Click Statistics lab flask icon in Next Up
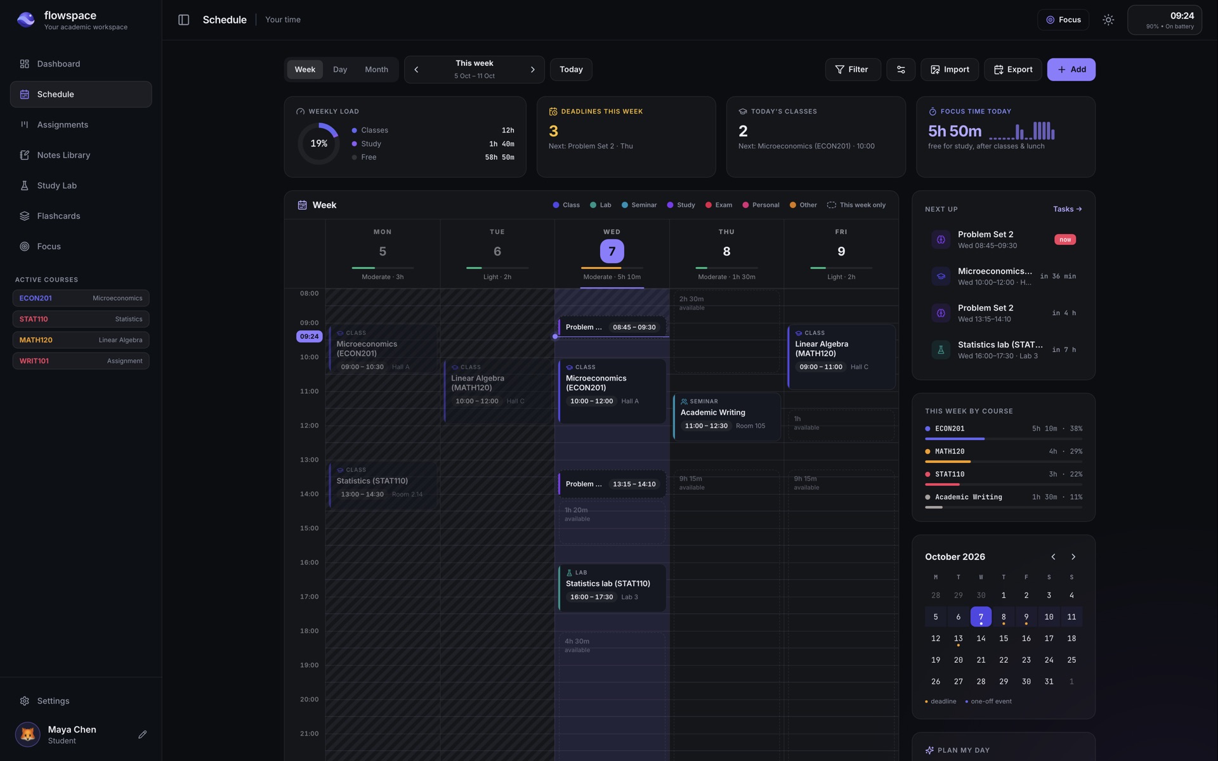This screenshot has height=761, width=1218. pyautogui.click(x=941, y=350)
